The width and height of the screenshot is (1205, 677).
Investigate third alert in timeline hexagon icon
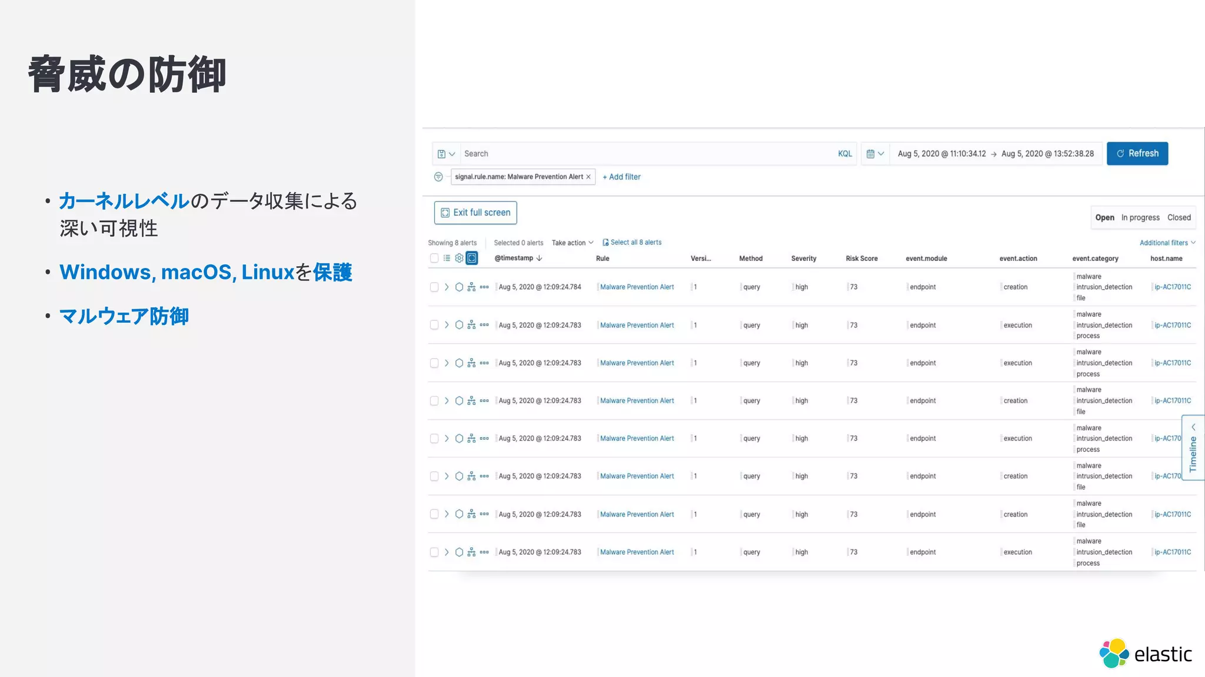point(459,363)
